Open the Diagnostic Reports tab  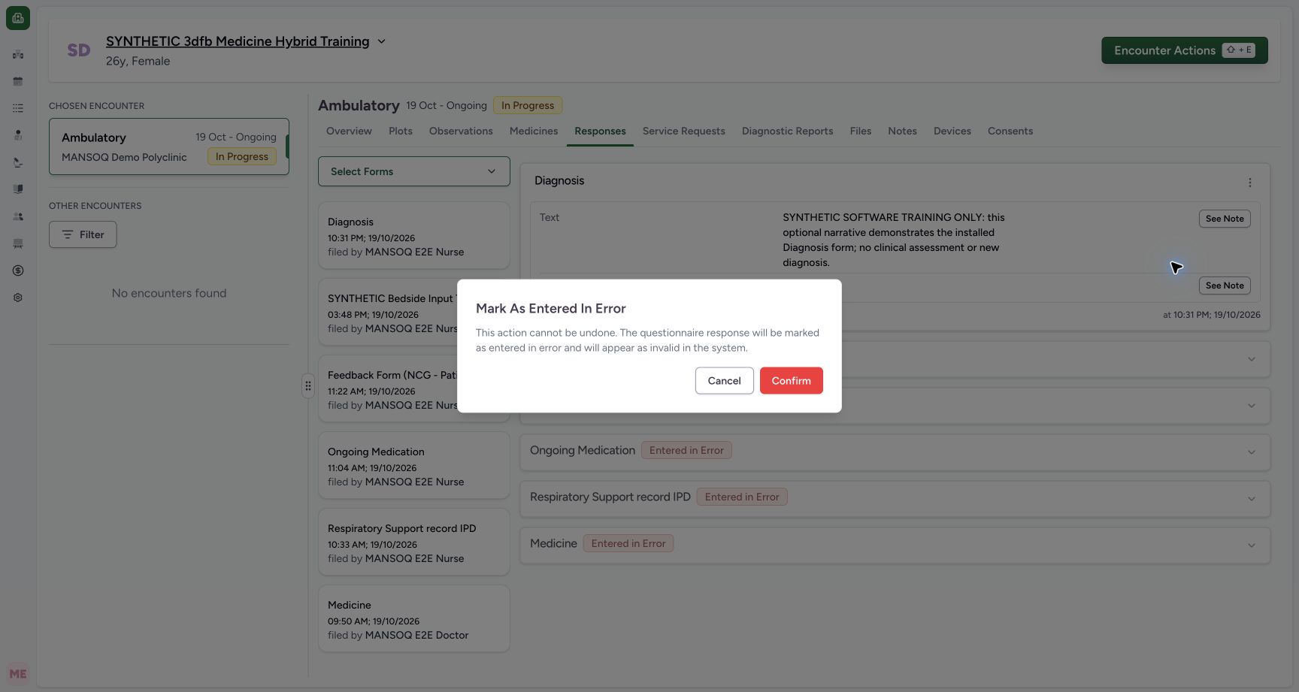point(787,131)
